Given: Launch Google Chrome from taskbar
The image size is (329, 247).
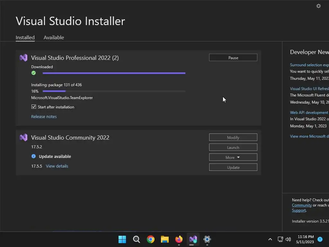Looking at the screenshot, I should pos(151,239).
